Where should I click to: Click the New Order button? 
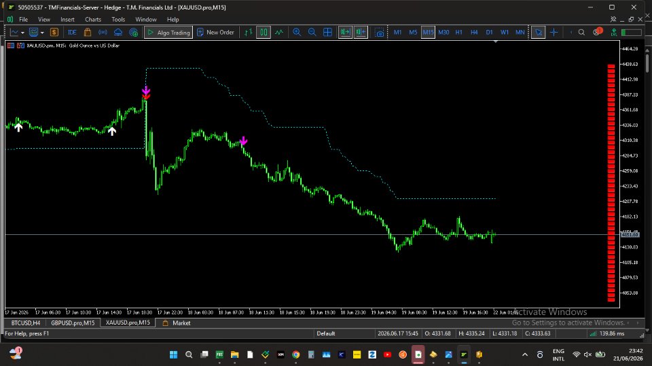tap(215, 32)
